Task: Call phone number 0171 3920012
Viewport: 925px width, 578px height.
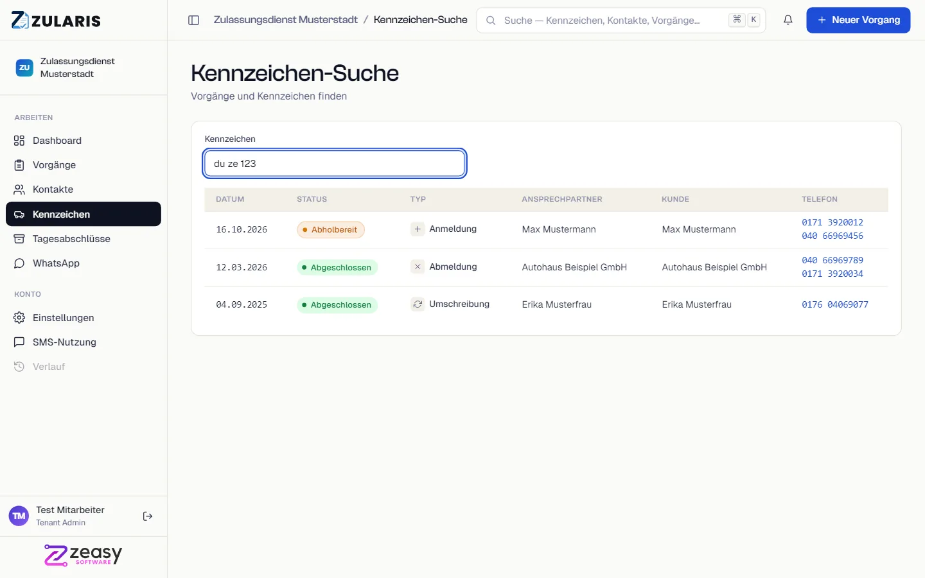Action: click(833, 222)
